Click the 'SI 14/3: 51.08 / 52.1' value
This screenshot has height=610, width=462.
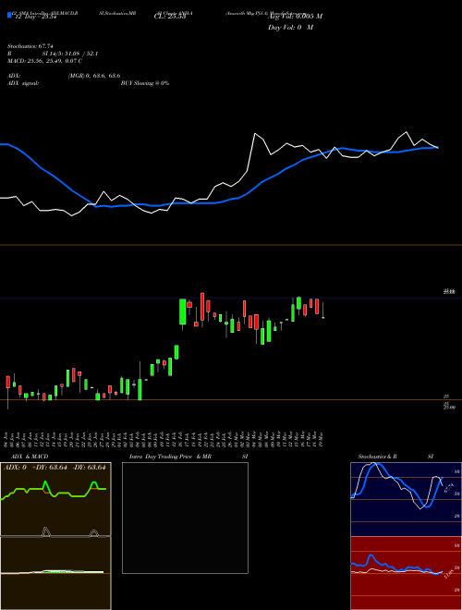(x=70, y=54)
